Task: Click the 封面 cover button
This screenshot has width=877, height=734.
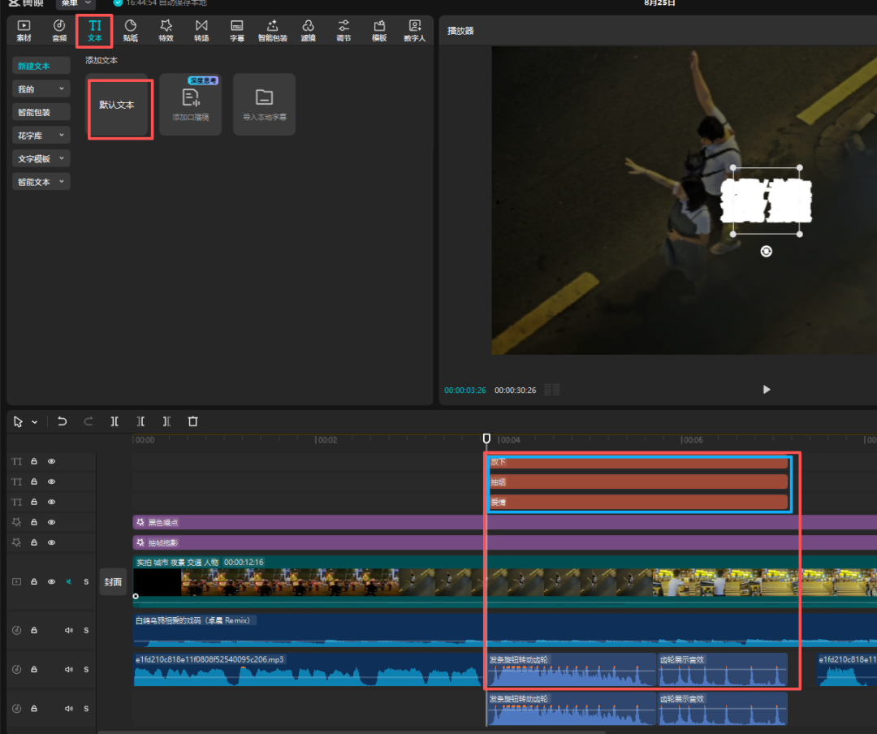Action: 113,582
